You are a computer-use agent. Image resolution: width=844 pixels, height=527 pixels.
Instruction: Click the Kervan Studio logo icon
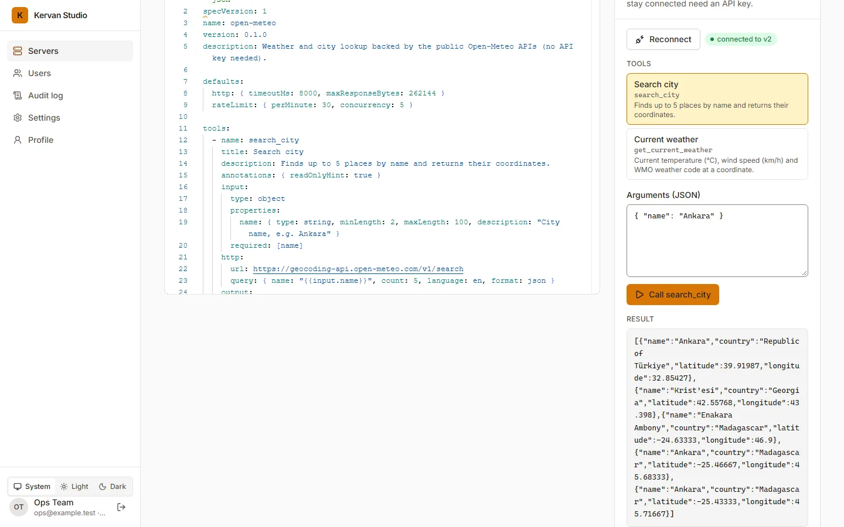(20, 15)
